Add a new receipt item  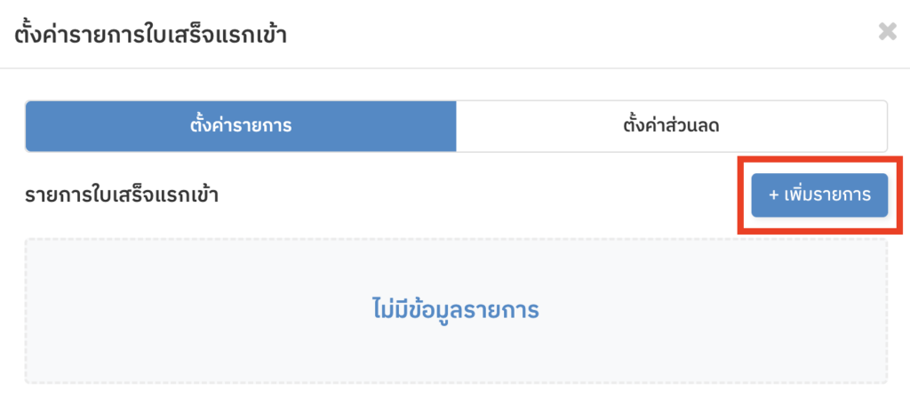pyautogui.click(x=819, y=195)
